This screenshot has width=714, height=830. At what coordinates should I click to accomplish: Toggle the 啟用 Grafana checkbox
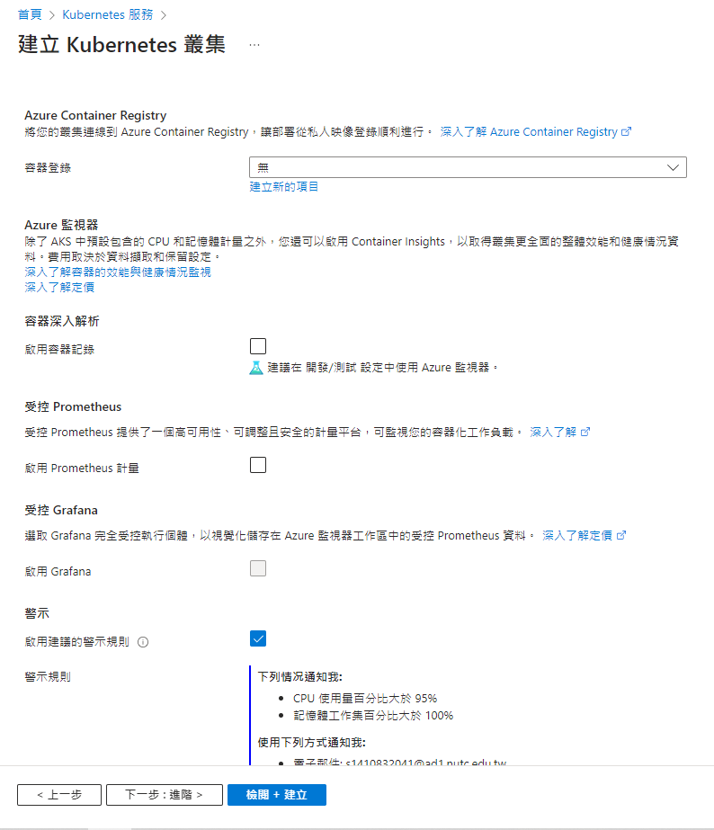pyautogui.click(x=258, y=568)
